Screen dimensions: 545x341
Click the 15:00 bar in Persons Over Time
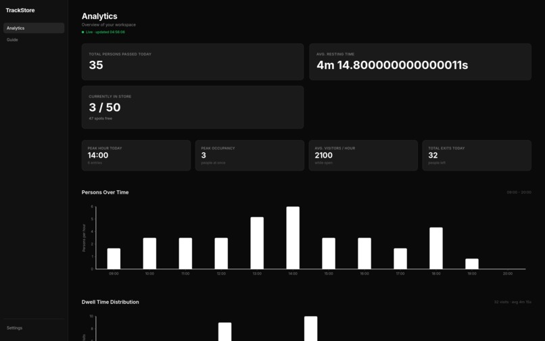click(x=329, y=253)
